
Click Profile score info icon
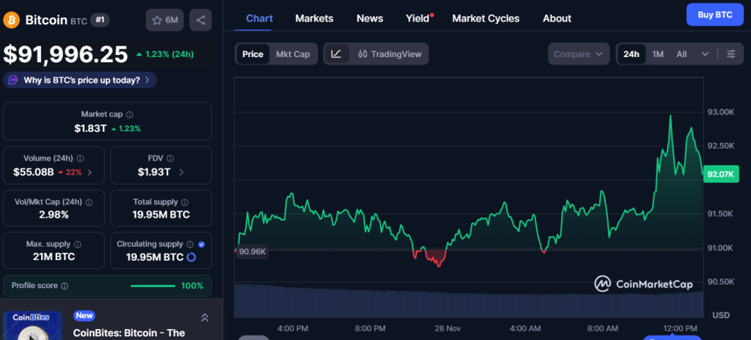tap(65, 286)
